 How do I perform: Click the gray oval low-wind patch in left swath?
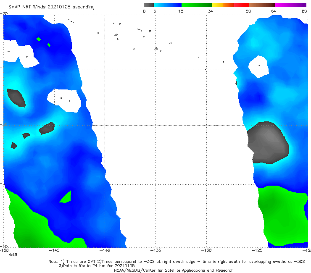point(16,98)
